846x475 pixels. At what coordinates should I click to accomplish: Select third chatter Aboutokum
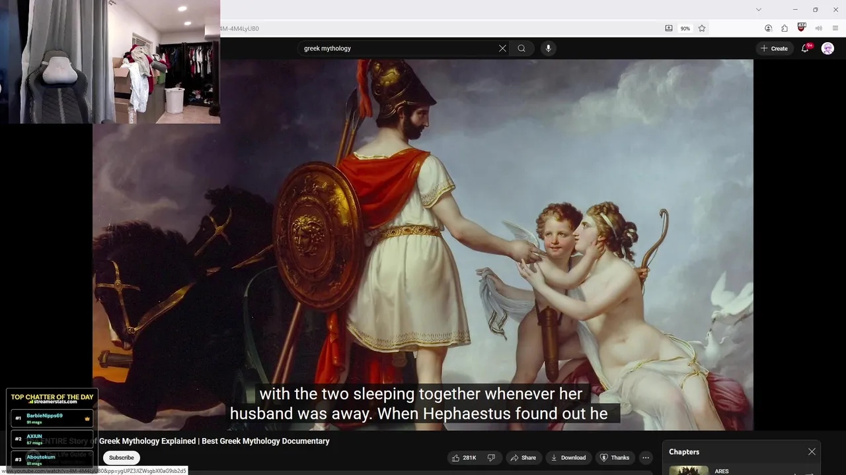[52, 459]
